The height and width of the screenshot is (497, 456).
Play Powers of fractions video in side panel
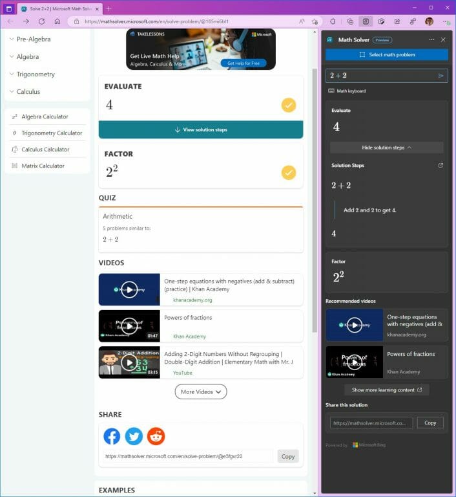click(x=355, y=362)
